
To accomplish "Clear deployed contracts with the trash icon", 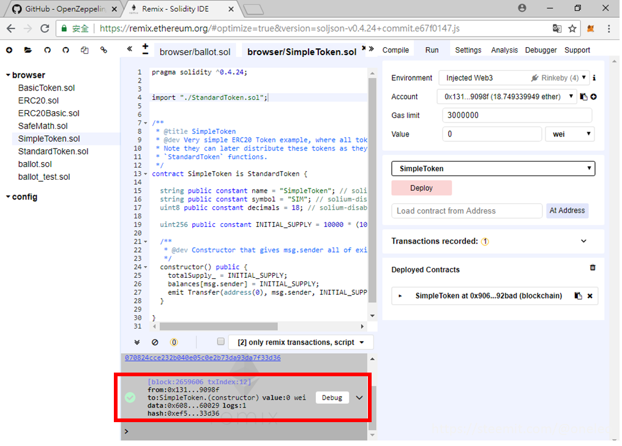I will coord(593,267).
